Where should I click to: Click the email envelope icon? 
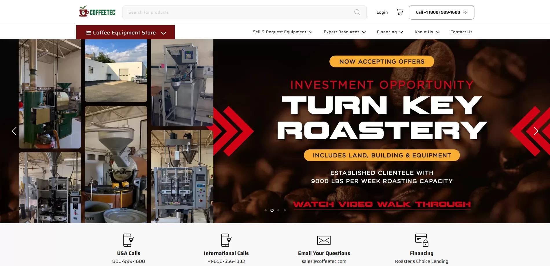tap(324, 240)
